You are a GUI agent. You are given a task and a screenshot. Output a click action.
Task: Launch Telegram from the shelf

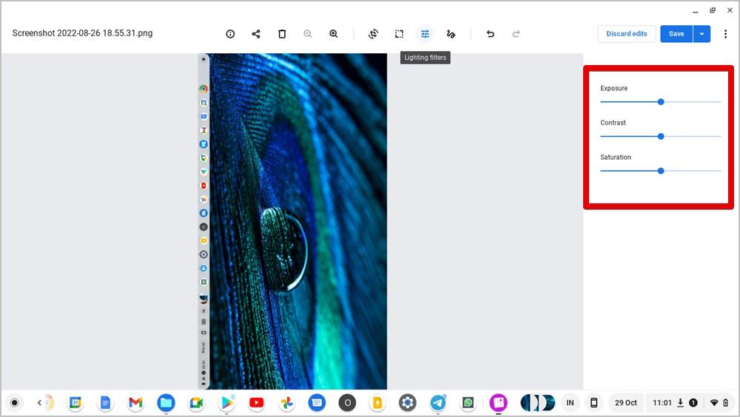[x=438, y=403]
